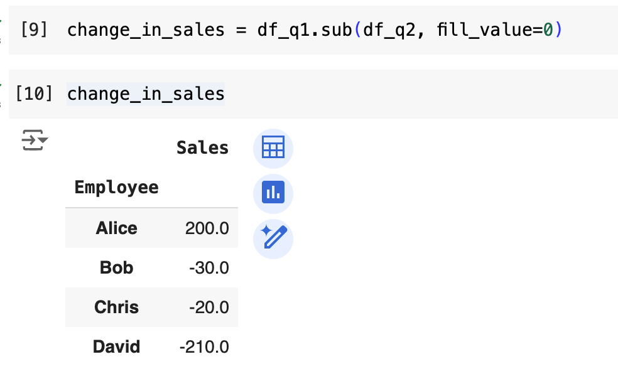Screen dimensions: 618x369
Task: Click the 200.0 sales value
Action: point(207,228)
